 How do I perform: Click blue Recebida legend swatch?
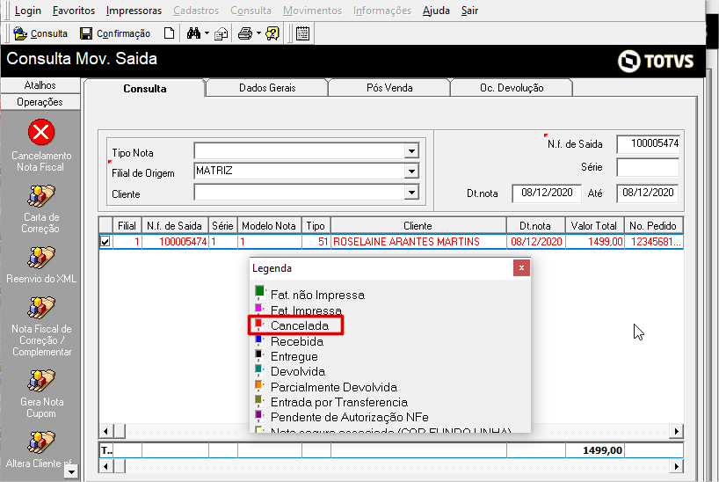coord(259,340)
